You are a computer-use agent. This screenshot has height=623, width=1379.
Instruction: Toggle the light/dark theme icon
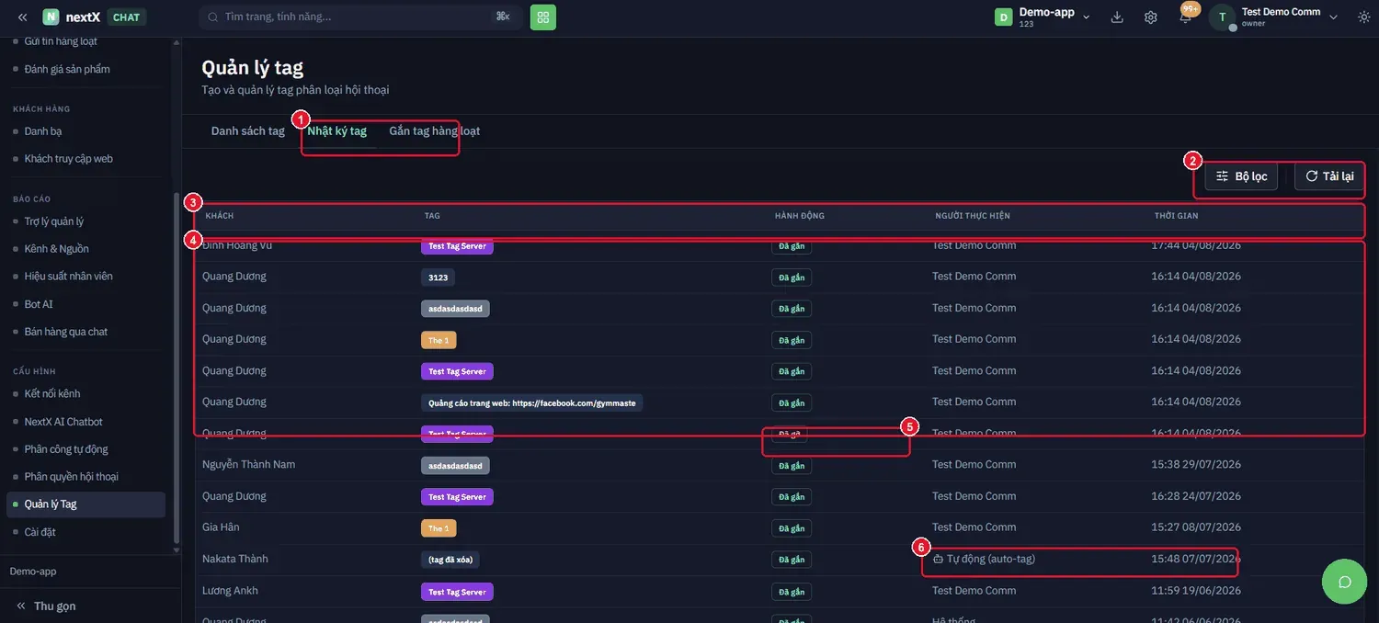(1363, 17)
